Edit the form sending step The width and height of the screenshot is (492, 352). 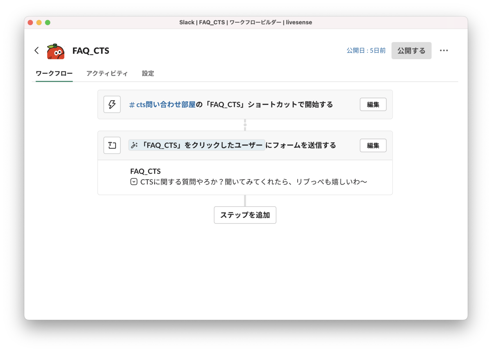click(373, 145)
